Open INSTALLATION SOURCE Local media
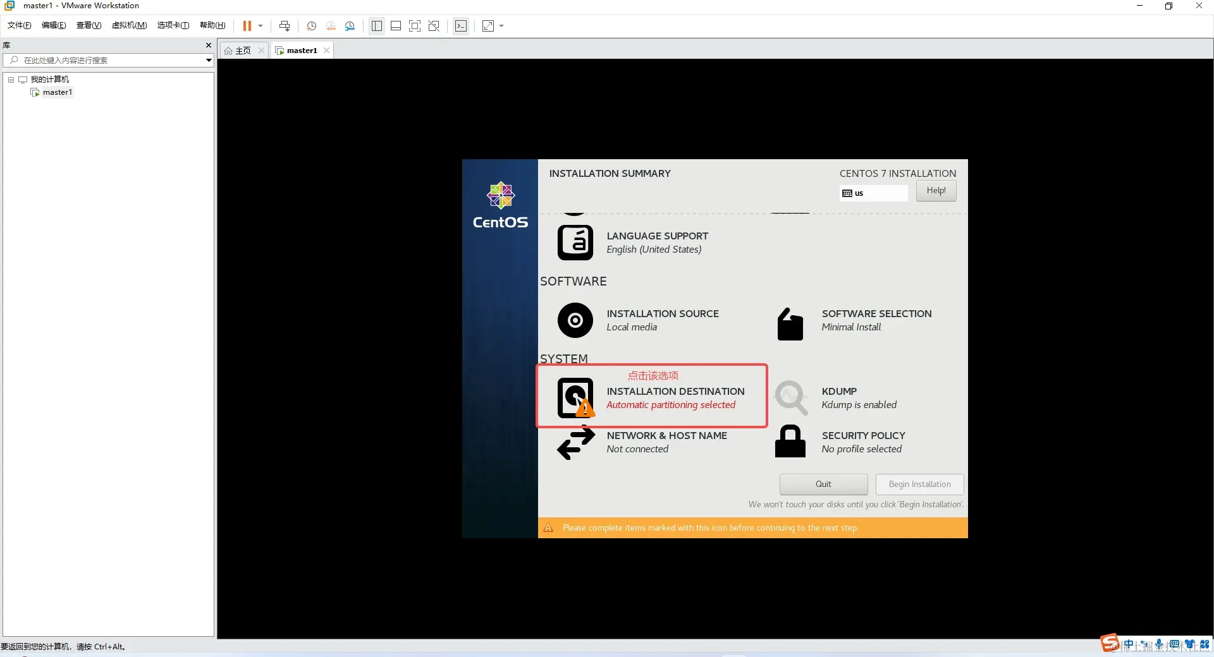Viewport: 1214px width, 657px height. click(x=663, y=320)
